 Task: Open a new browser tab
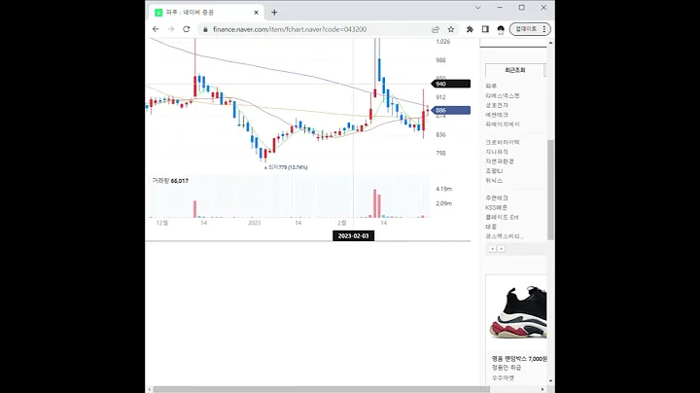click(274, 13)
